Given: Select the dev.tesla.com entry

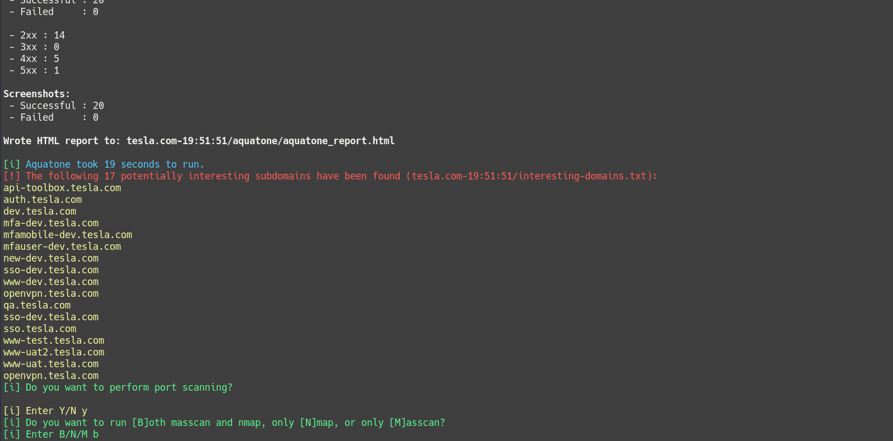Looking at the screenshot, I should [x=40, y=211].
